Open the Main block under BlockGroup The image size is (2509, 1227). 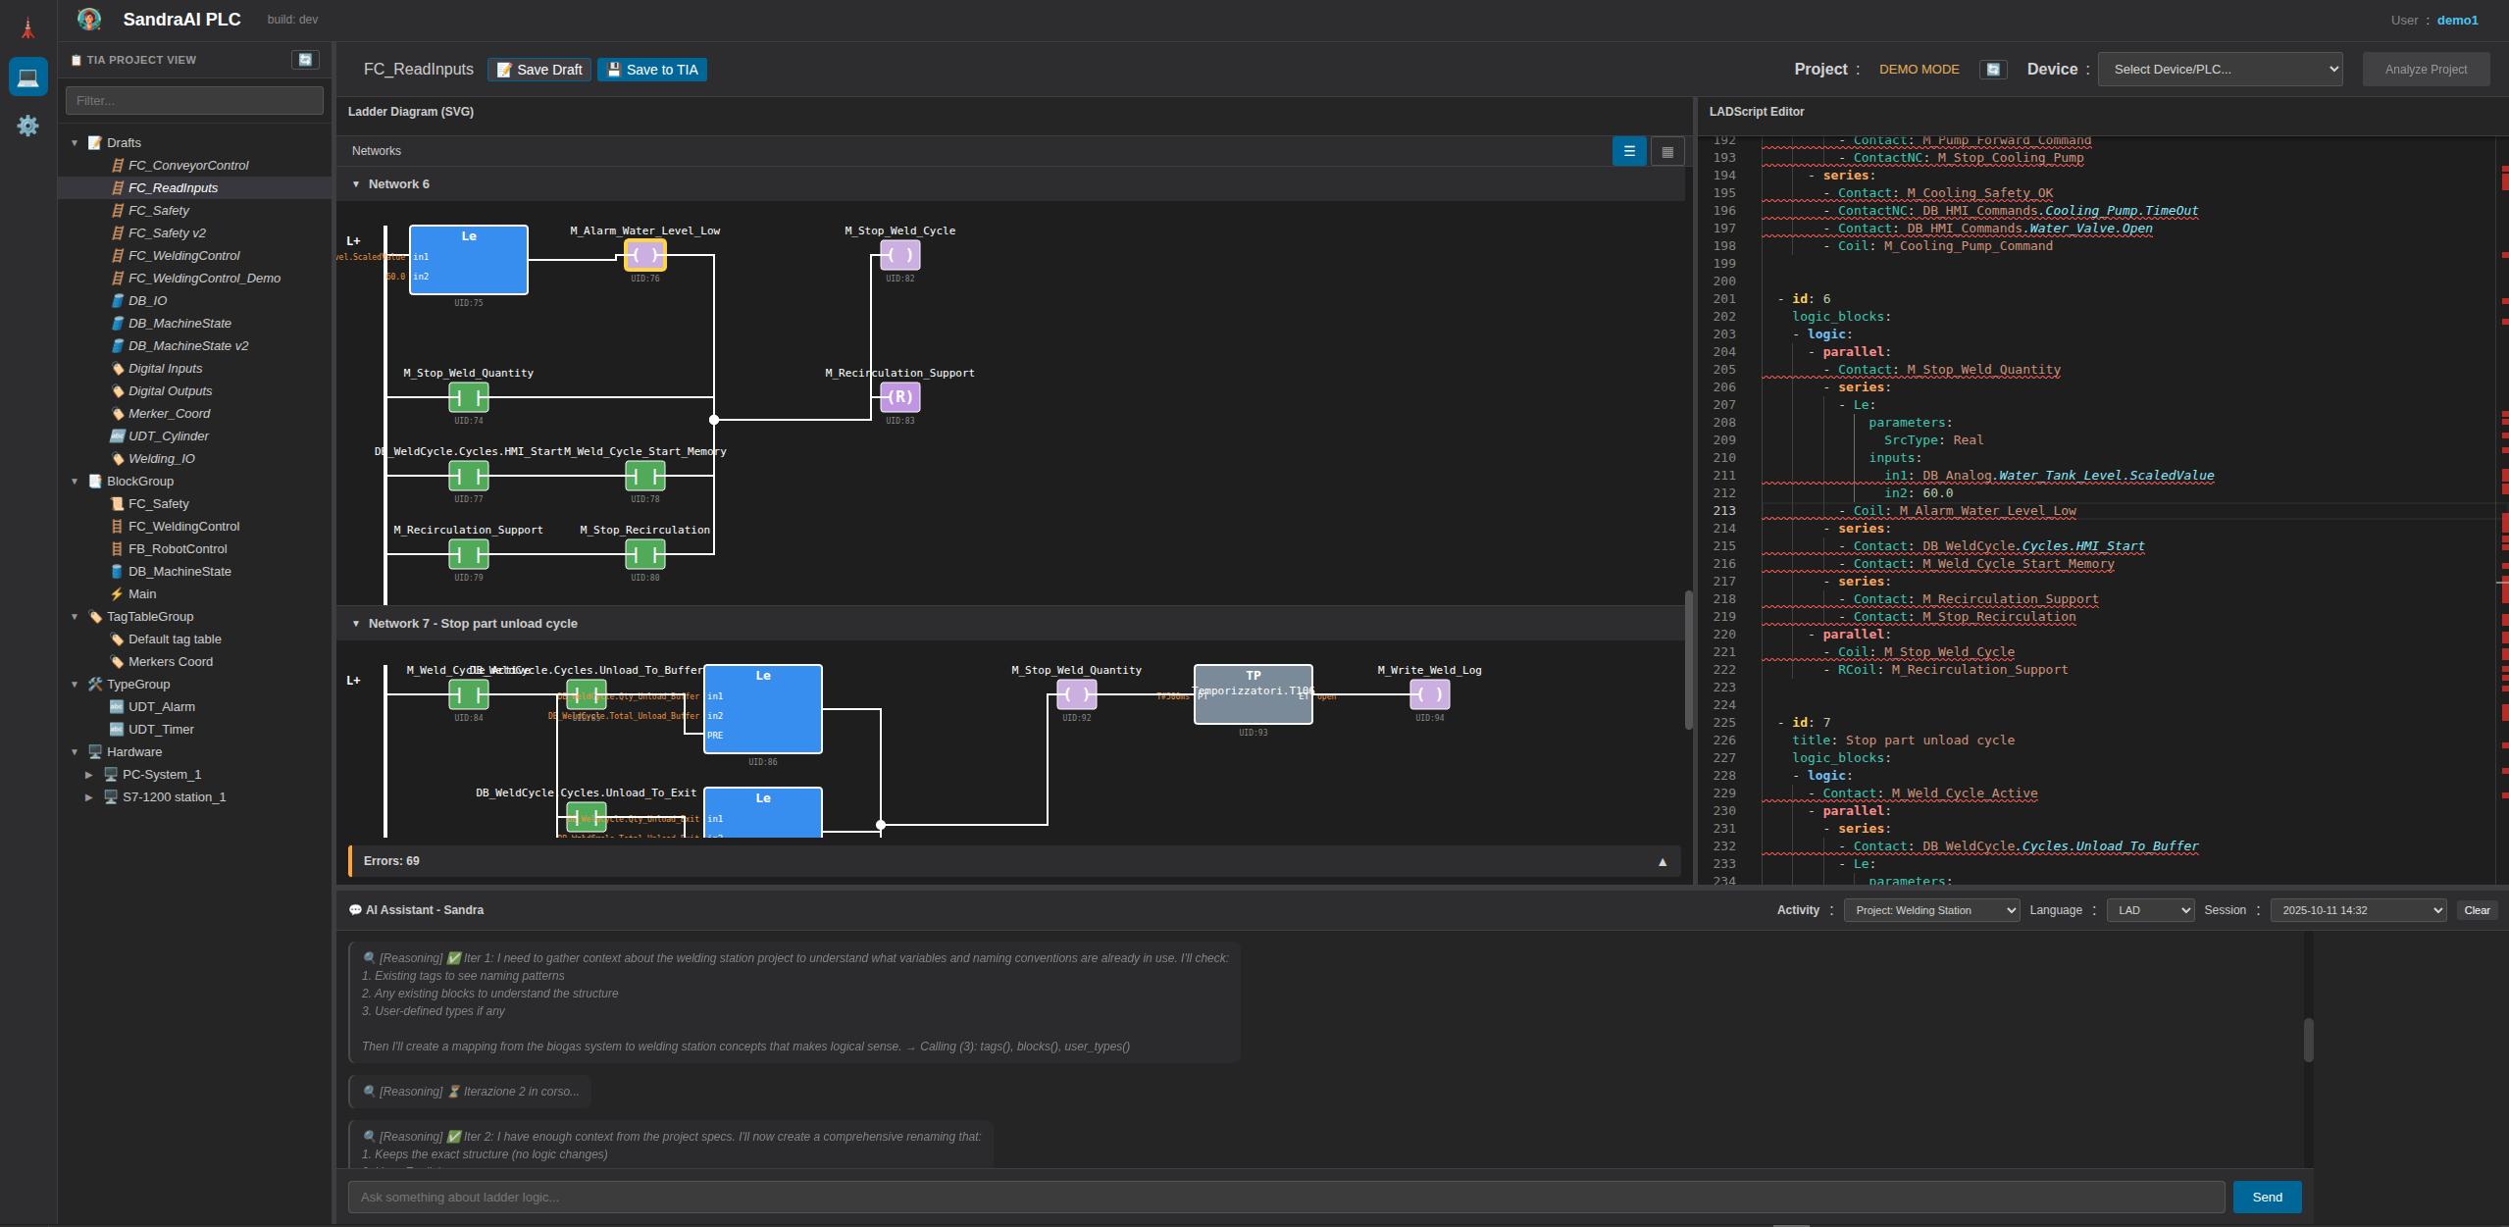tap(143, 593)
